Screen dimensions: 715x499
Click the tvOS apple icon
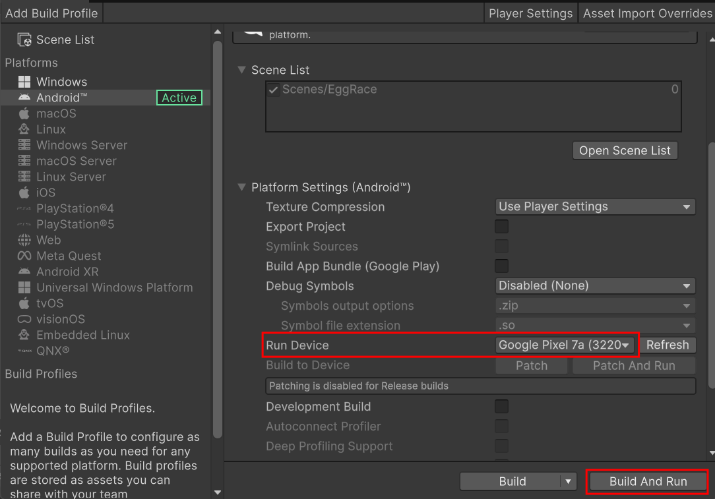tap(24, 303)
